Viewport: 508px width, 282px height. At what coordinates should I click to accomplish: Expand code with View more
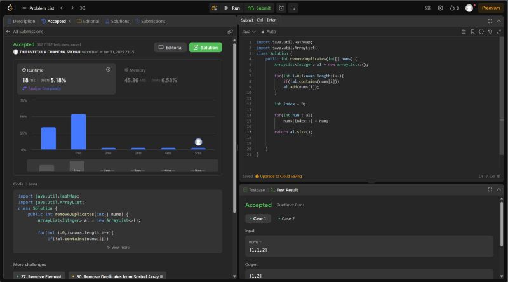(x=117, y=247)
